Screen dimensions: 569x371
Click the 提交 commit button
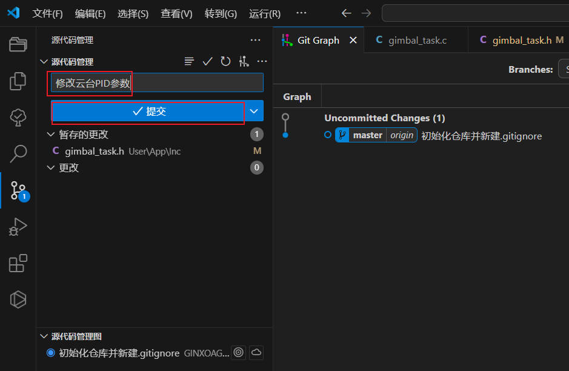click(148, 111)
